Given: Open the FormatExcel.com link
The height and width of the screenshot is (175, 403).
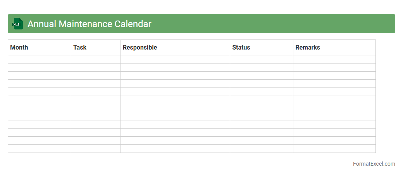Looking at the screenshot, I should click(x=374, y=164).
